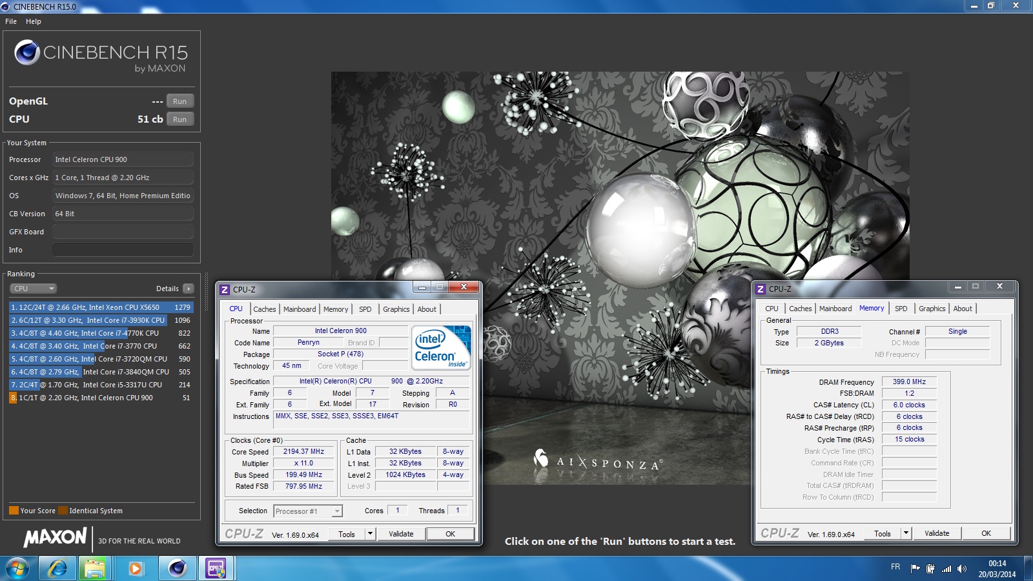Switch to SPD tab in right CPU-Z window
The width and height of the screenshot is (1033, 581).
901,309
